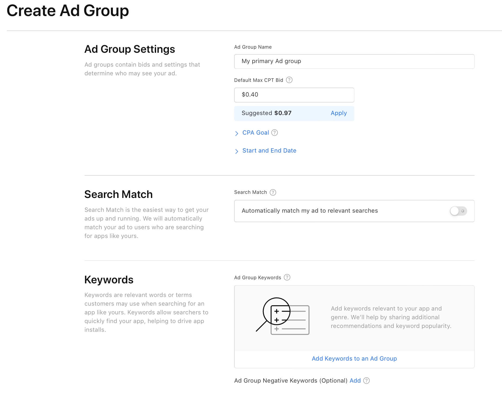
Task: Click the Automatically match my ad text
Action: [309, 211]
